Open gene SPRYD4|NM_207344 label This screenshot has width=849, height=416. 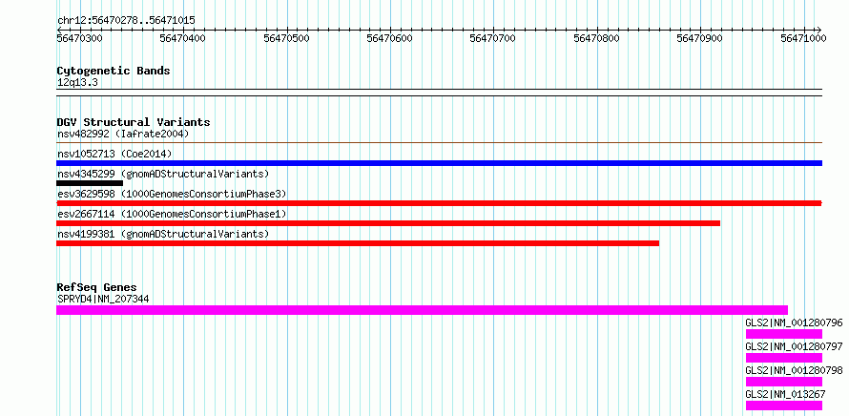(x=103, y=299)
